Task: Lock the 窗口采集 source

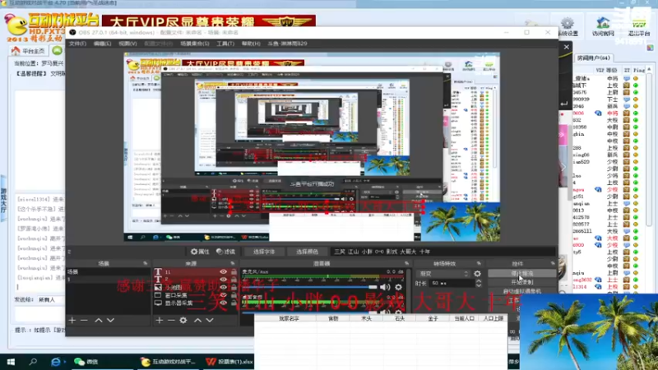Action: [x=234, y=295]
